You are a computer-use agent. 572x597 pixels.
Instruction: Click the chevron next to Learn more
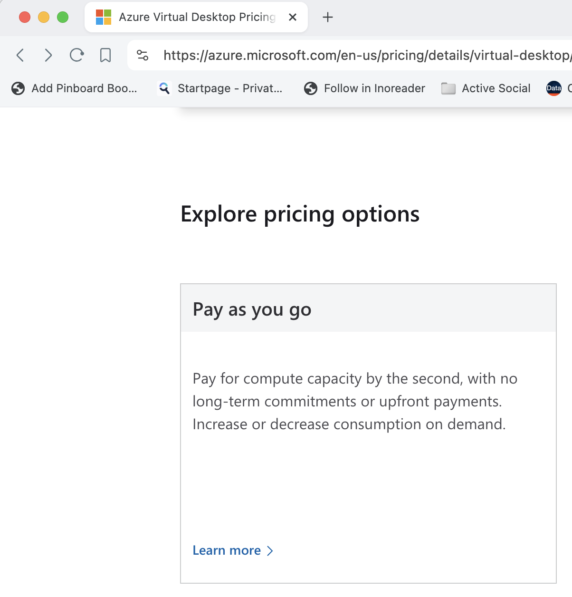[x=270, y=551]
